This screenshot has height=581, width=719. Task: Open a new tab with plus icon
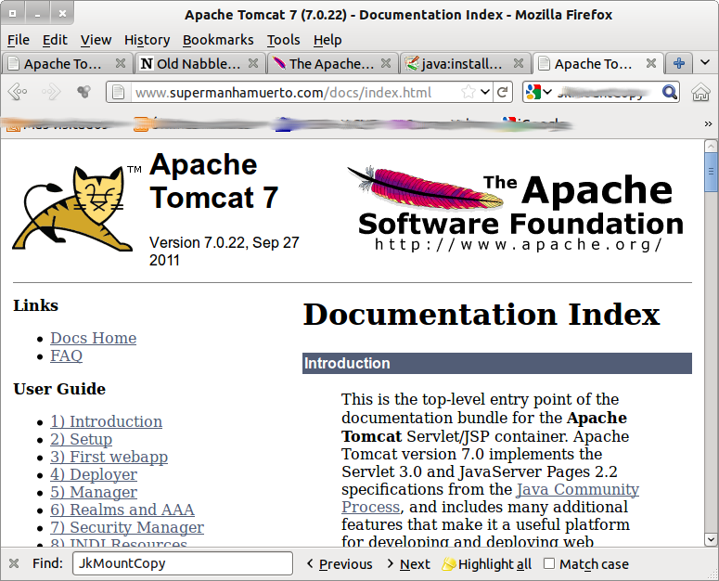point(679,63)
